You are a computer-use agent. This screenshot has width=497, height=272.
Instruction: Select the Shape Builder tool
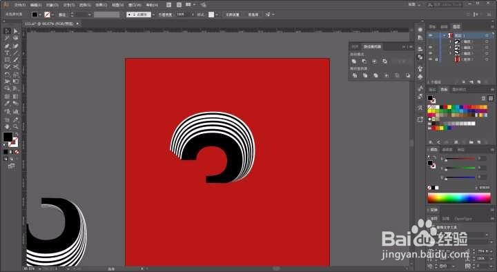(x=8, y=89)
